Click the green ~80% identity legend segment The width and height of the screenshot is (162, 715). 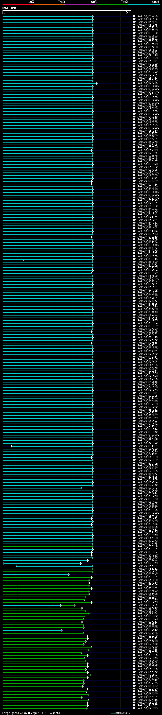point(112,5)
